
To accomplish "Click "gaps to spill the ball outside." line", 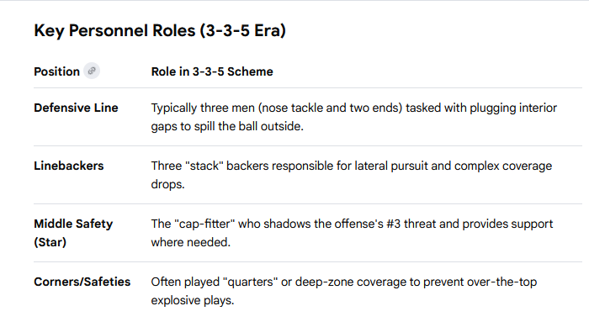I will tap(227, 127).
